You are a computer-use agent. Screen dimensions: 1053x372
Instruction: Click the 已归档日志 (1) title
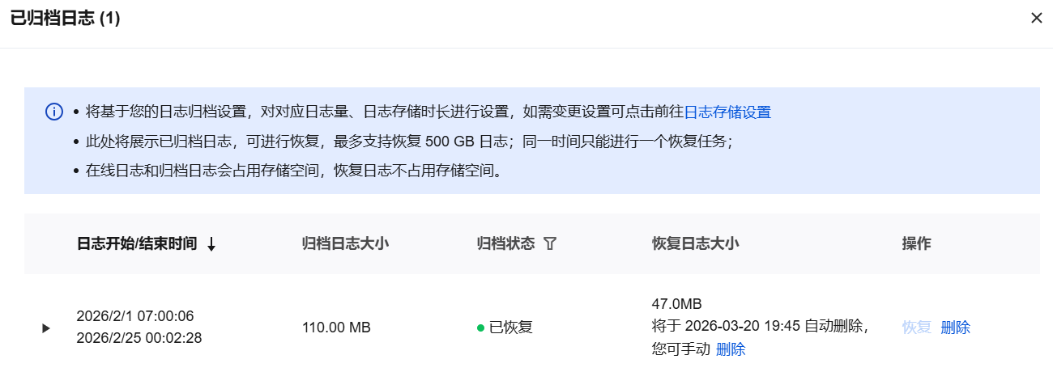(65, 19)
